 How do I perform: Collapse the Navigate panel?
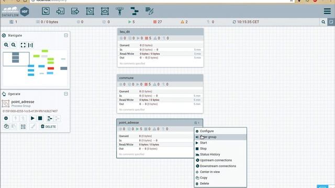tap(66, 36)
